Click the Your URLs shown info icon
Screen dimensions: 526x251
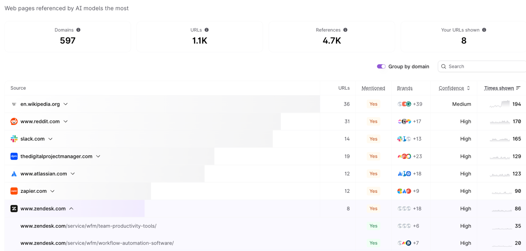[x=484, y=30]
